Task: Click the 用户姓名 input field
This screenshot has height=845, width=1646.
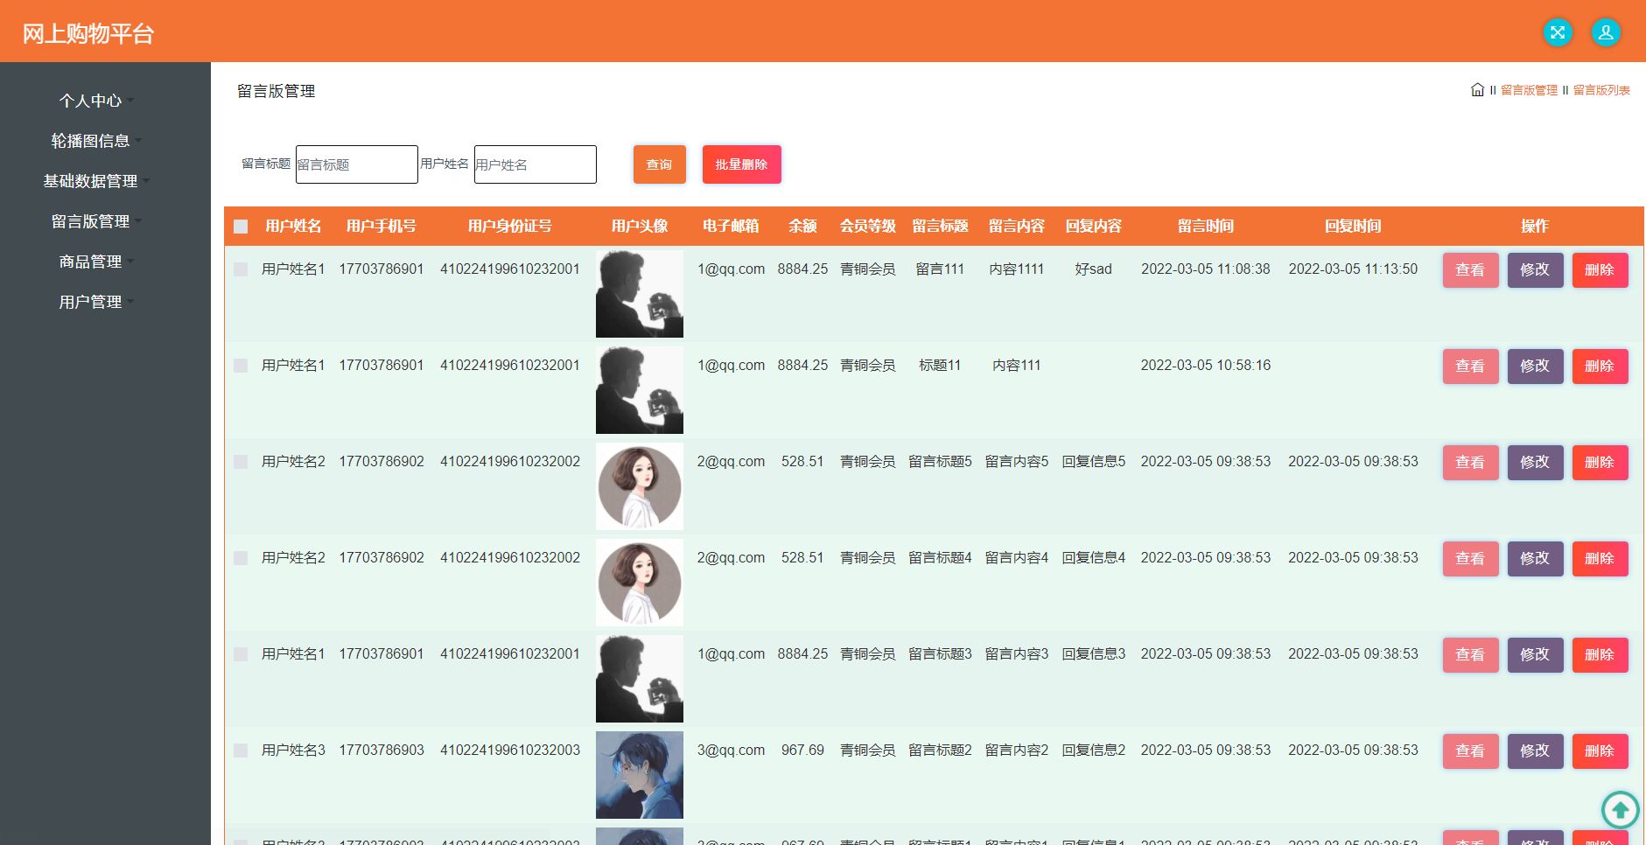Action: point(536,164)
